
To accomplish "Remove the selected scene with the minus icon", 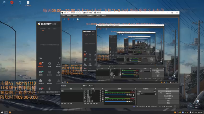I will click(x=65, y=104).
